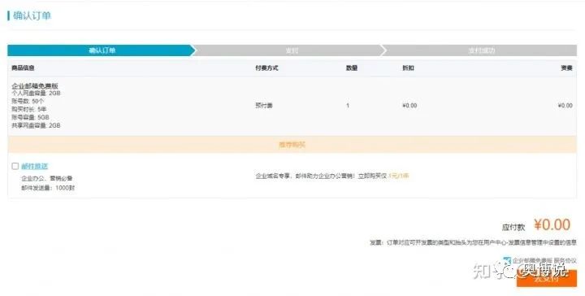Click the 账号数: 50个 line
The height and width of the screenshot is (296, 585).
pyautogui.click(x=28, y=101)
